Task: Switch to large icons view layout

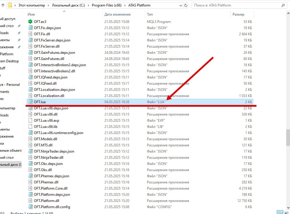Action: 286,212
